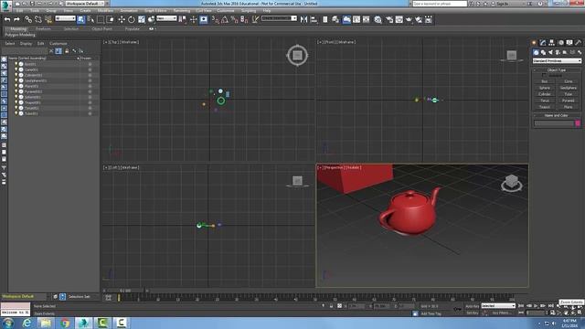The width and height of the screenshot is (585, 329).
Task: Open the Material Editor icon
Action: (x=378, y=19)
